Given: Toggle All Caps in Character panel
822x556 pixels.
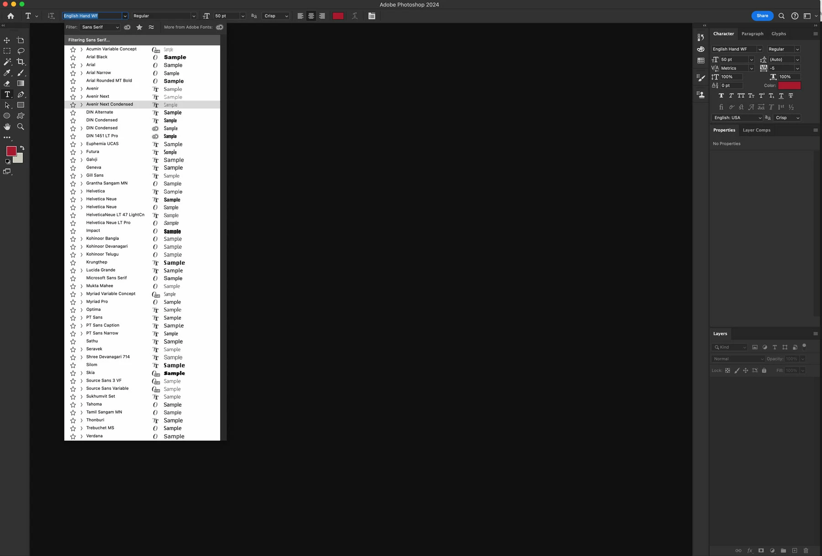Looking at the screenshot, I should tap(741, 95).
